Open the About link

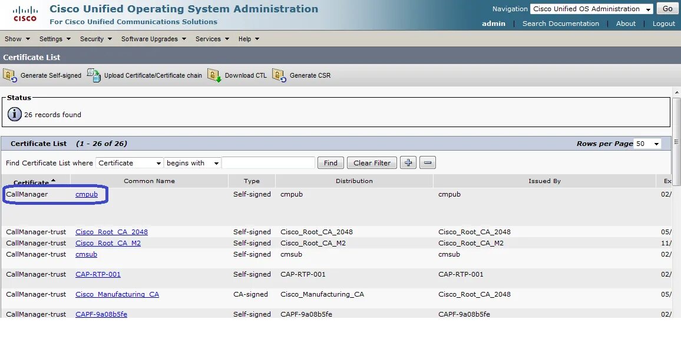click(x=626, y=24)
